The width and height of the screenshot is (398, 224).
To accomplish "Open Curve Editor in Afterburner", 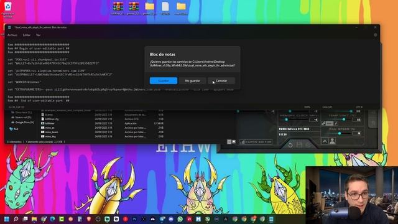I will tap(256, 142).
